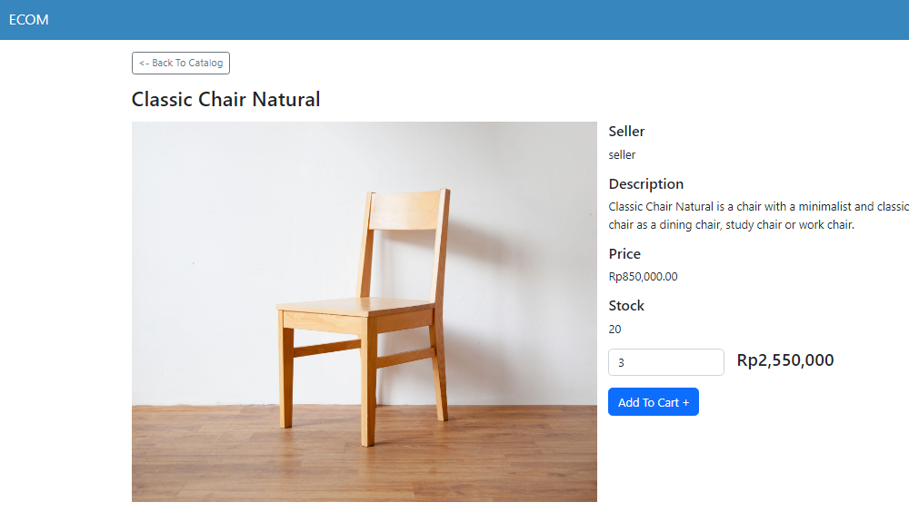Click the Price heading
The height and width of the screenshot is (512, 909).
point(624,253)
